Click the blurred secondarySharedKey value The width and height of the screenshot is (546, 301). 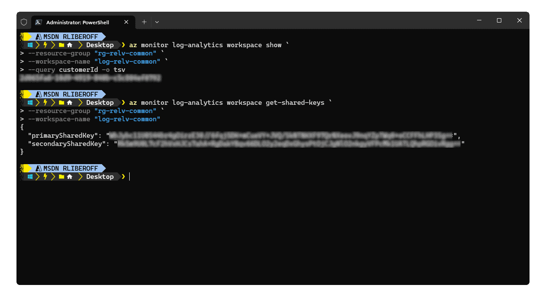pyautogui.click(x=289, y=144)
